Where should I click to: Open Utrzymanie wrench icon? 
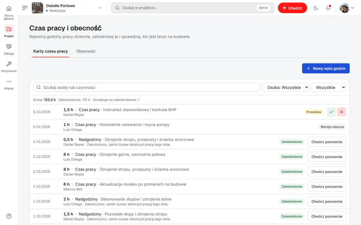(9, 64)
